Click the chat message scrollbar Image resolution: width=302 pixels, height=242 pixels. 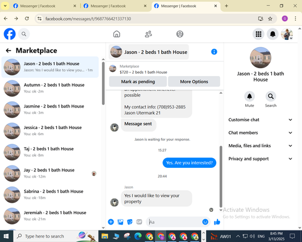tap(221, 177)
